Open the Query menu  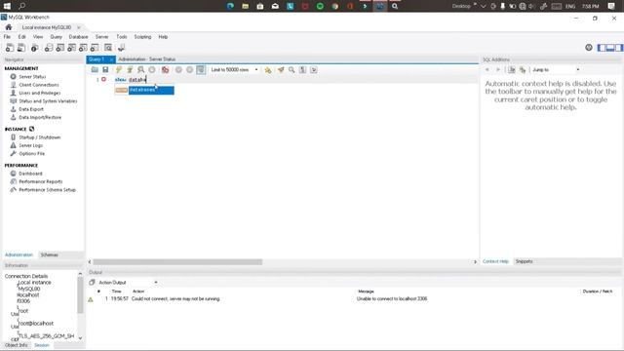coord(57,37)
